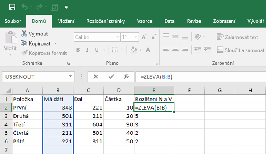Image resolution: width=266 pixels, height=154 pixels.
Task: Open the Data tab
Action: click(170, 21)
